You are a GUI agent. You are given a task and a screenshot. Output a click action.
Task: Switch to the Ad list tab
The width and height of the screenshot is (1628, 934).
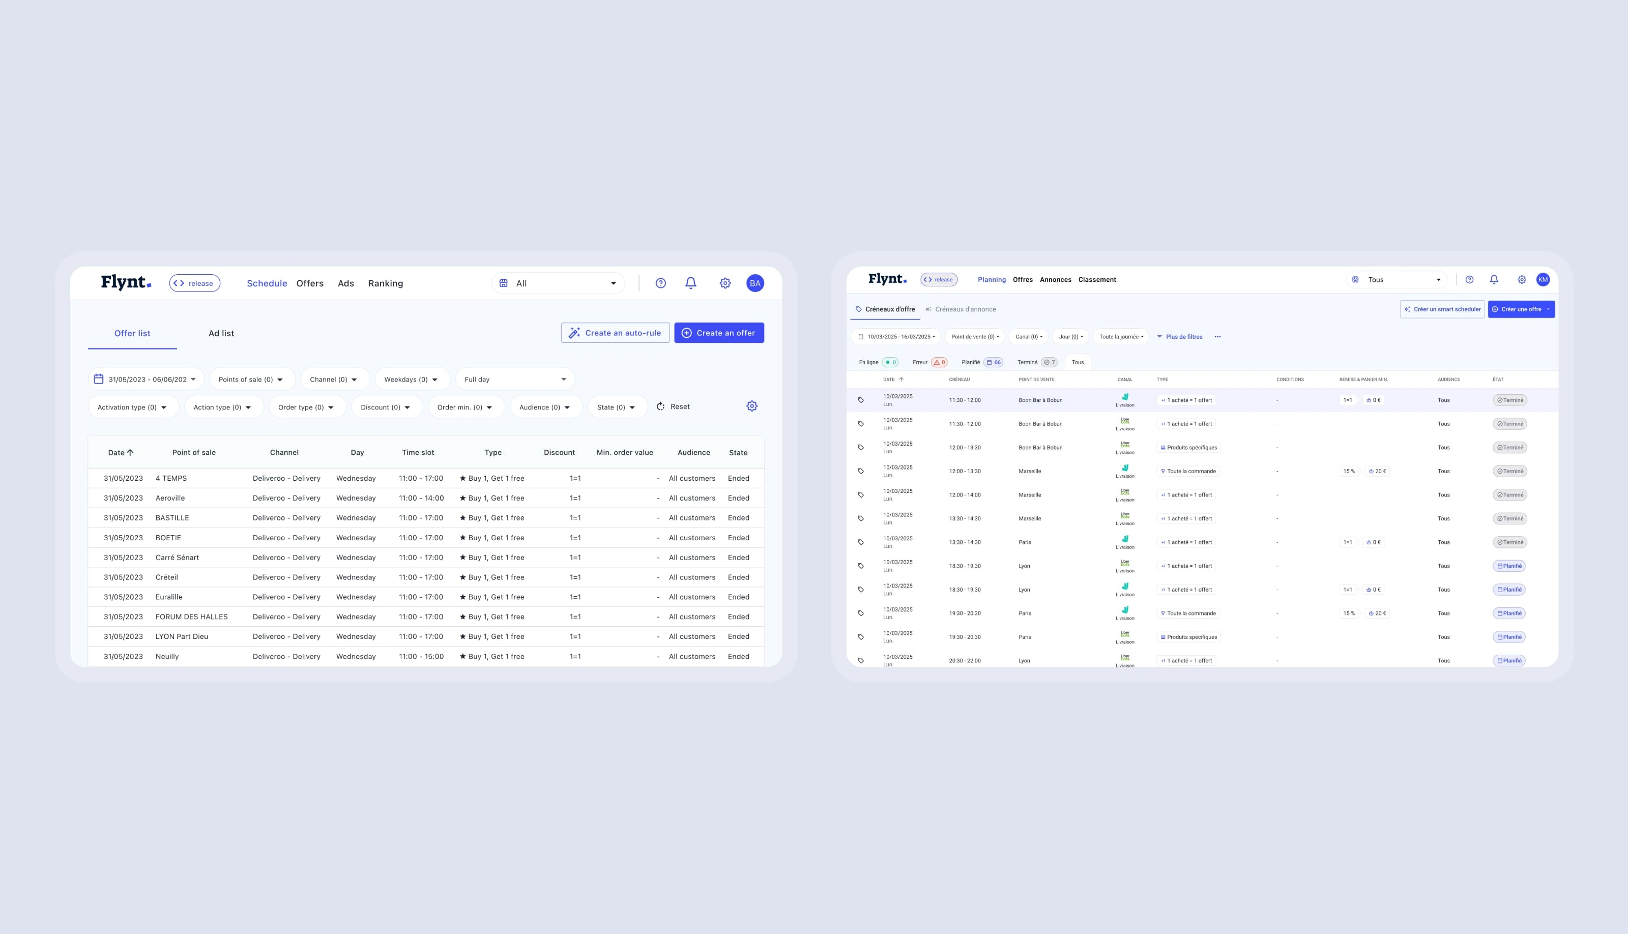point(221,334)
